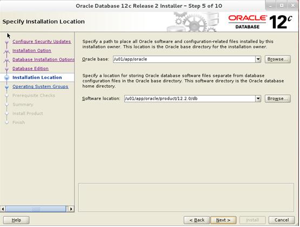Click the sidebar horizontal scrollbar thumb
Screen dimensions: 300x227
(x=36, y=209)
